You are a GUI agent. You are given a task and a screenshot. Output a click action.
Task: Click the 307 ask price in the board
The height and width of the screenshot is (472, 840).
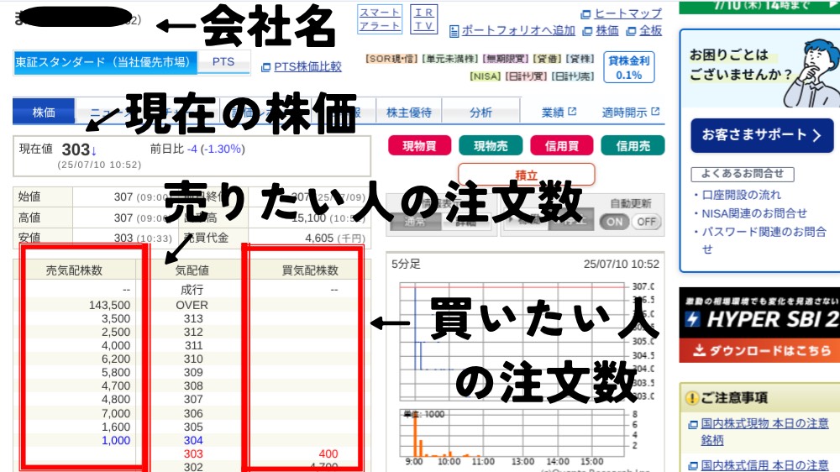(x=193, y=399)
